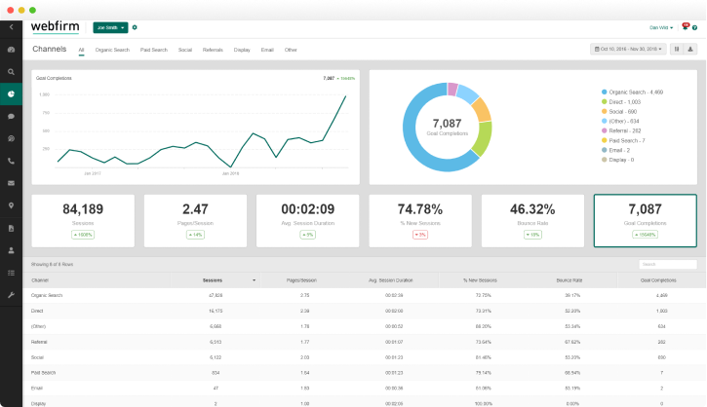Select the Avg. Session Duration metric card

(308, 221)
